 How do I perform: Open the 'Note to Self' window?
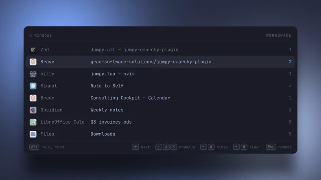107,86
